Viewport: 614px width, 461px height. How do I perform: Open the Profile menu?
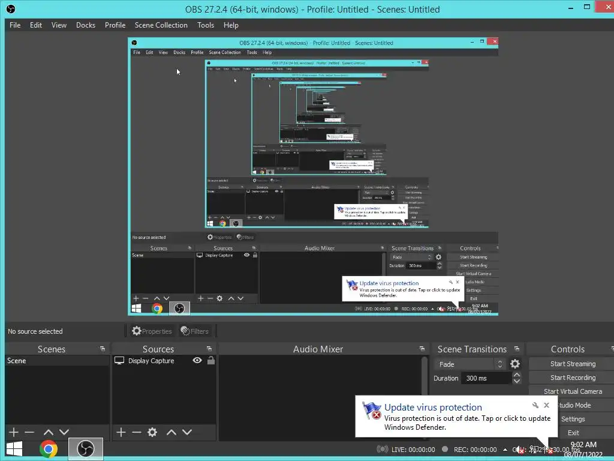(115, 25)
